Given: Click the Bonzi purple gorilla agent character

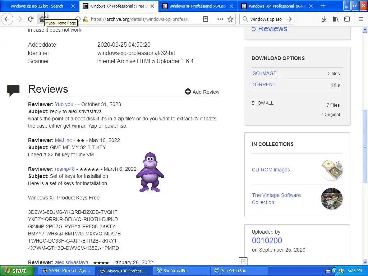Looking at the screenshot, I should point(150,172).
